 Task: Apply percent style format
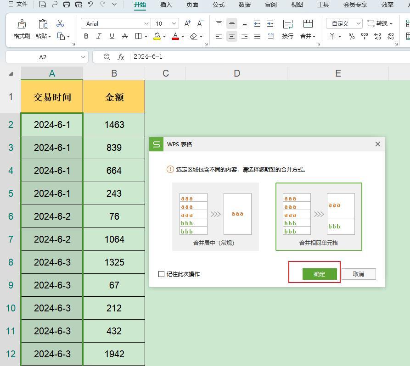[352, 36]
